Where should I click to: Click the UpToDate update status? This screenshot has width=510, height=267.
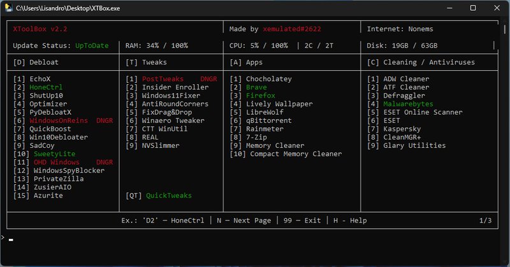92,45
